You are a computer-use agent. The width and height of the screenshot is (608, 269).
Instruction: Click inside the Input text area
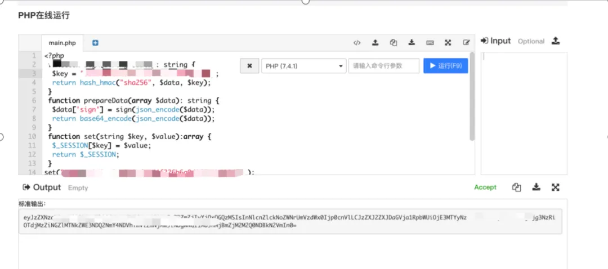click(524, 113)
